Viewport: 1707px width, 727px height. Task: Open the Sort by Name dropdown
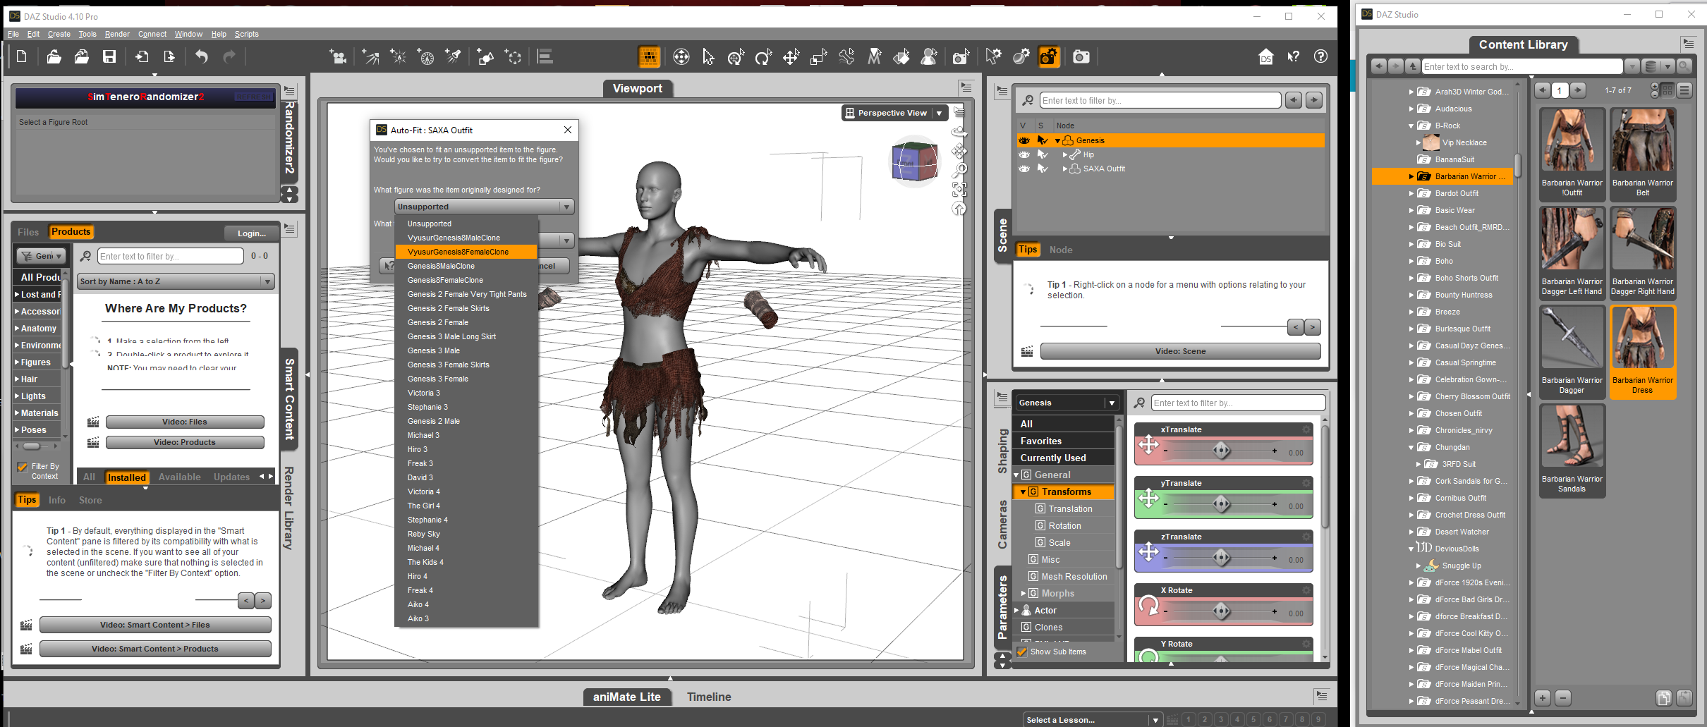176,281
